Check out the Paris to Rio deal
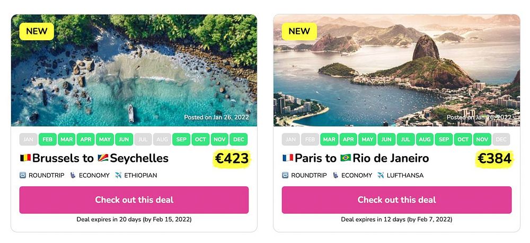530x243 pixels. (396, 200)
